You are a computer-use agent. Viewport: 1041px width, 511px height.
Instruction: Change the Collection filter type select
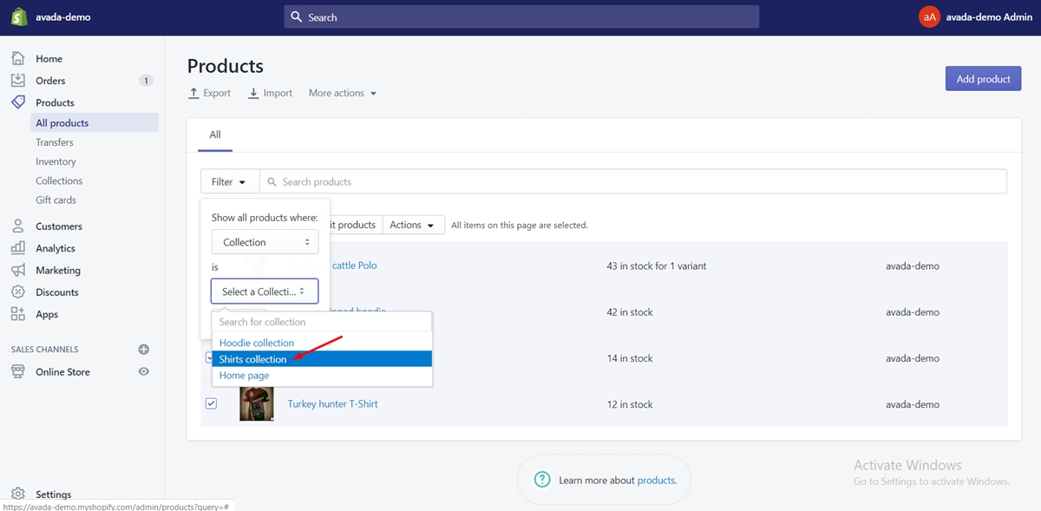[265, 242]
